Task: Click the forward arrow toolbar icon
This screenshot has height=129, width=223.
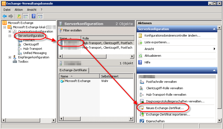Action: (x=11, y=16)
